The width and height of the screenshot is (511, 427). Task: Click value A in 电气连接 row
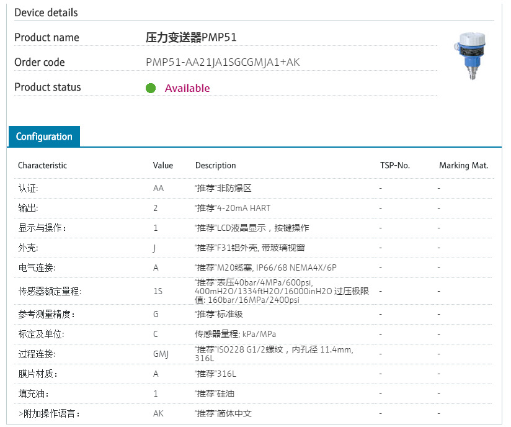pyautogui.click(x=156, y=268)
